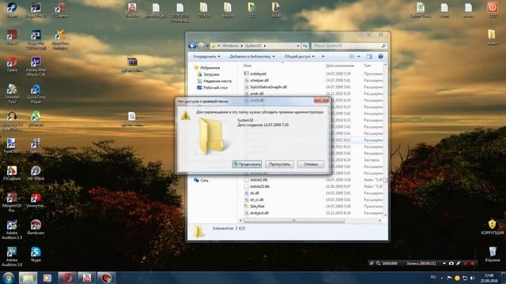
Task: Change view with the view mode icon
Action: pos(352,57)
